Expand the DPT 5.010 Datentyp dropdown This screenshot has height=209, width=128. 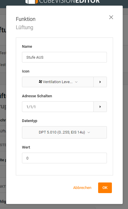pos(64,132)
